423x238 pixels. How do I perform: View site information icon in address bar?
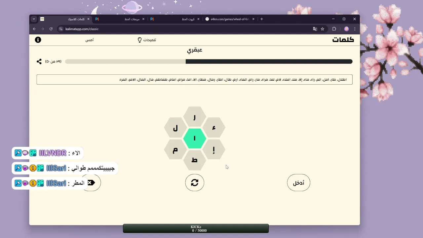click(x=61, y=29)
